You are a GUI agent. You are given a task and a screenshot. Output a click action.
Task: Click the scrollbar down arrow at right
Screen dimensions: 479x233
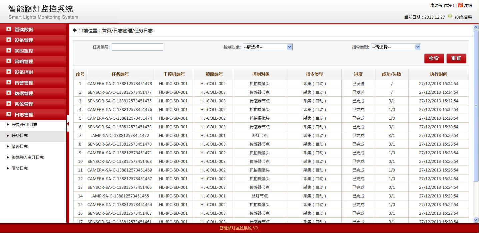[x=476, y=220]
